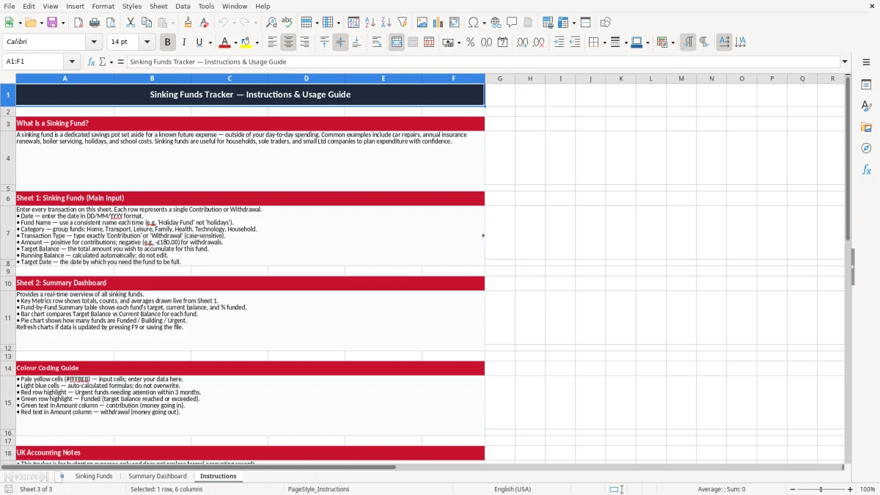Expand the Background Color dropdown arrow
Image resolution: width=880 pixels, height=495 pixels.
(x=257, y=43)
